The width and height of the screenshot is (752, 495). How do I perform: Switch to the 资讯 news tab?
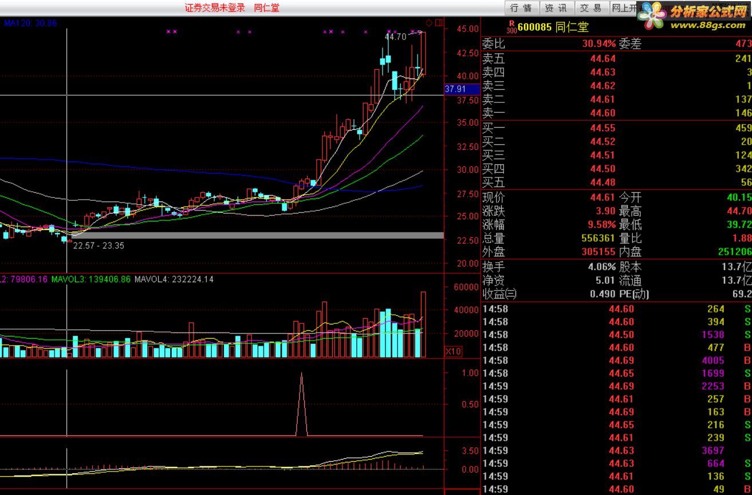click(x=556, y=8)
